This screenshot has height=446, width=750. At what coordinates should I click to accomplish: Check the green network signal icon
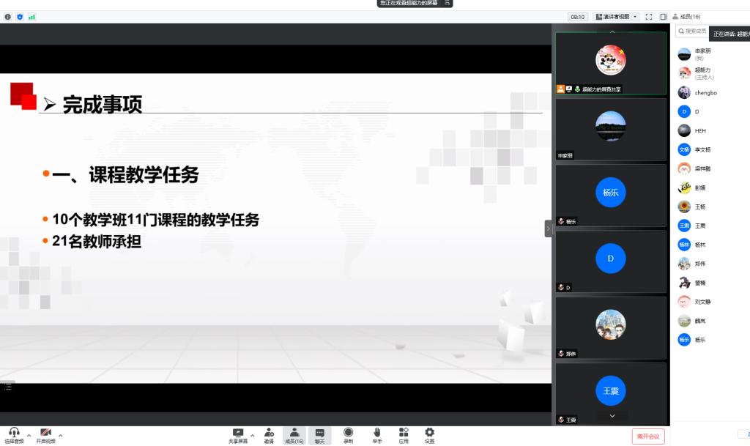(x=31, y=17)
